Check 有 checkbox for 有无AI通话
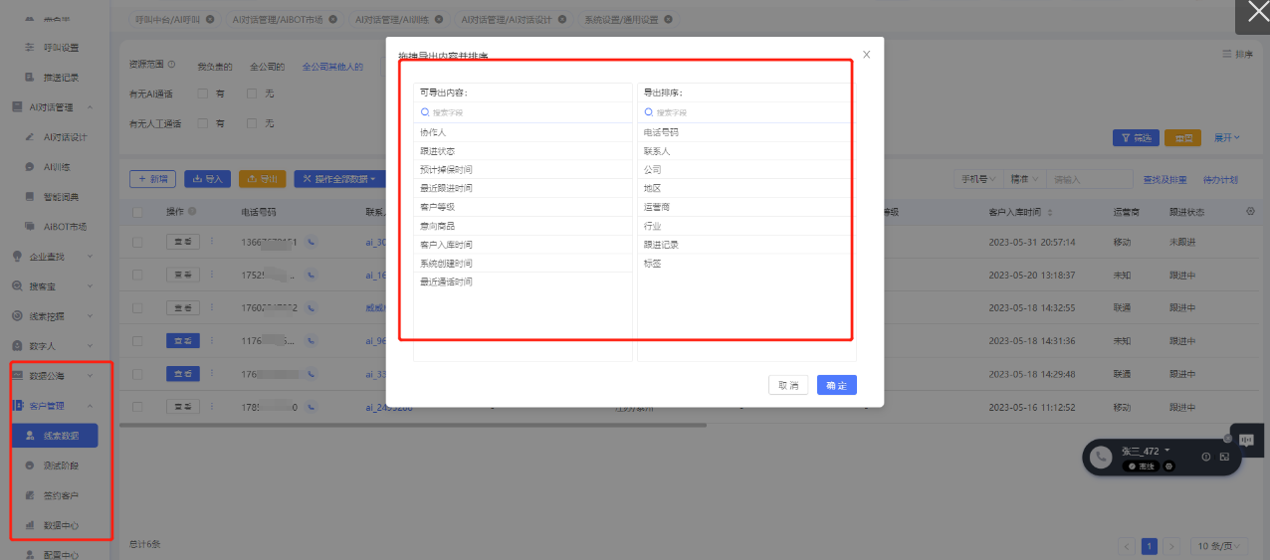 (203, 93)
